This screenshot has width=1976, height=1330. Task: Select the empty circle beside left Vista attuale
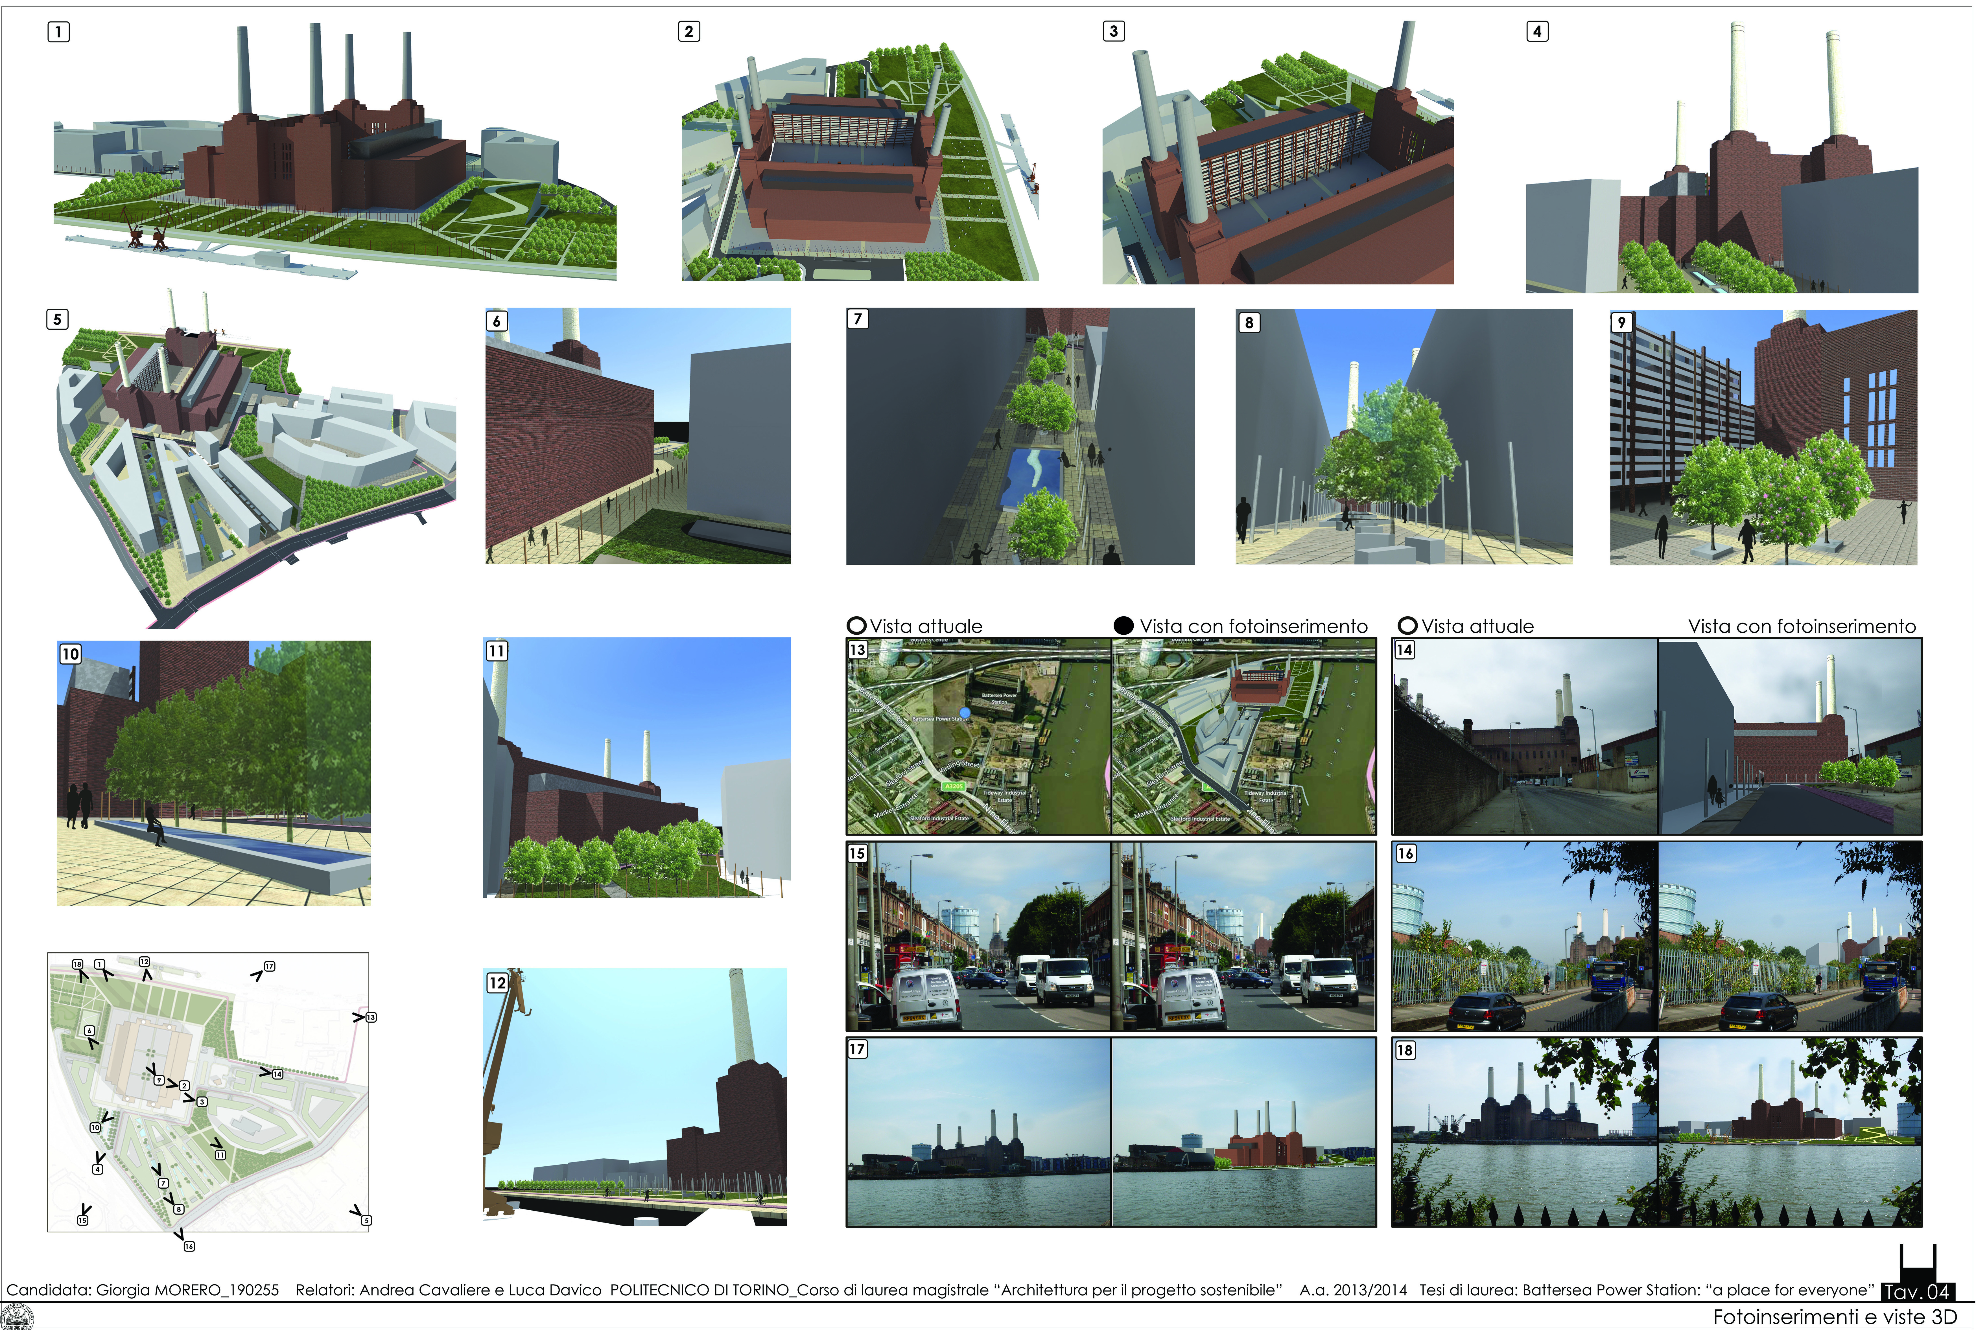[x=856, y=626]
